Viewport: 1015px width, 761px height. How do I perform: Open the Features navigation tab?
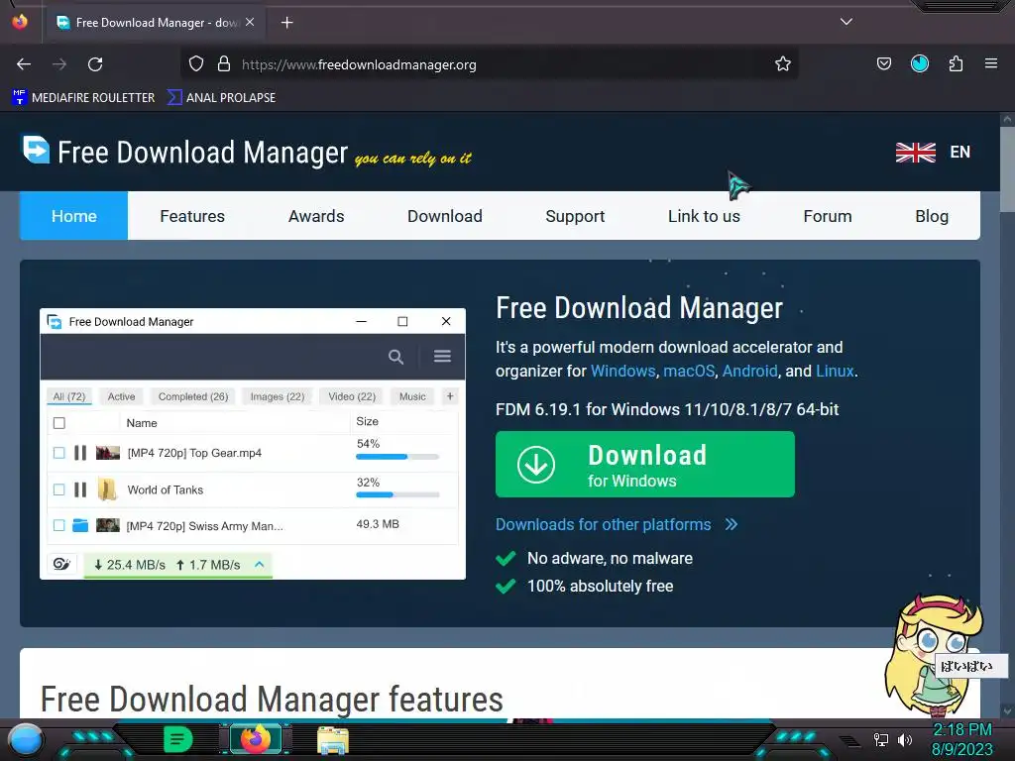192,216
